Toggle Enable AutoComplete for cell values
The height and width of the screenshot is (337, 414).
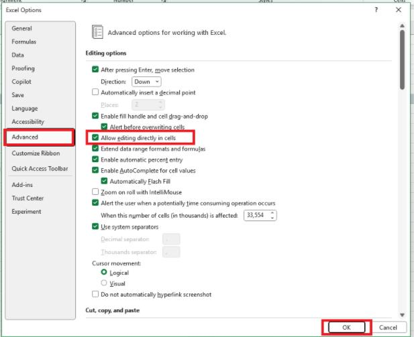click(x=95, y=170)
